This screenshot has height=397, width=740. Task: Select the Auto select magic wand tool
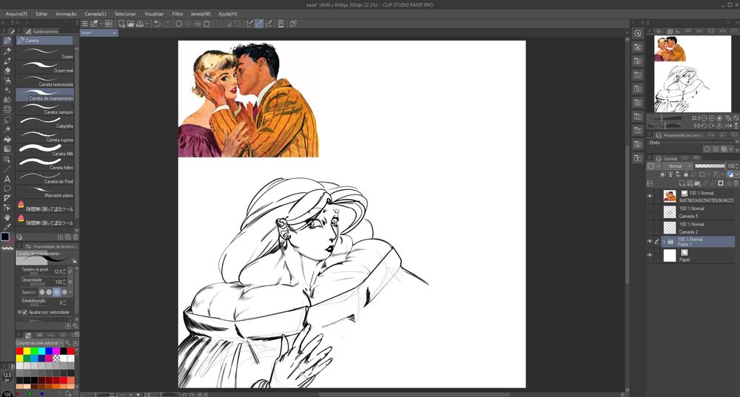click(x=7, y=129)
